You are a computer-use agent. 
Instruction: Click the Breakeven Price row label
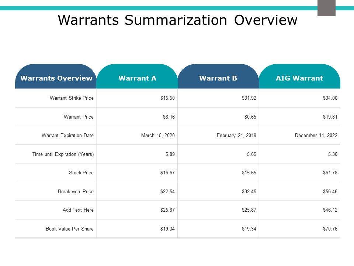tap(76, 191)
